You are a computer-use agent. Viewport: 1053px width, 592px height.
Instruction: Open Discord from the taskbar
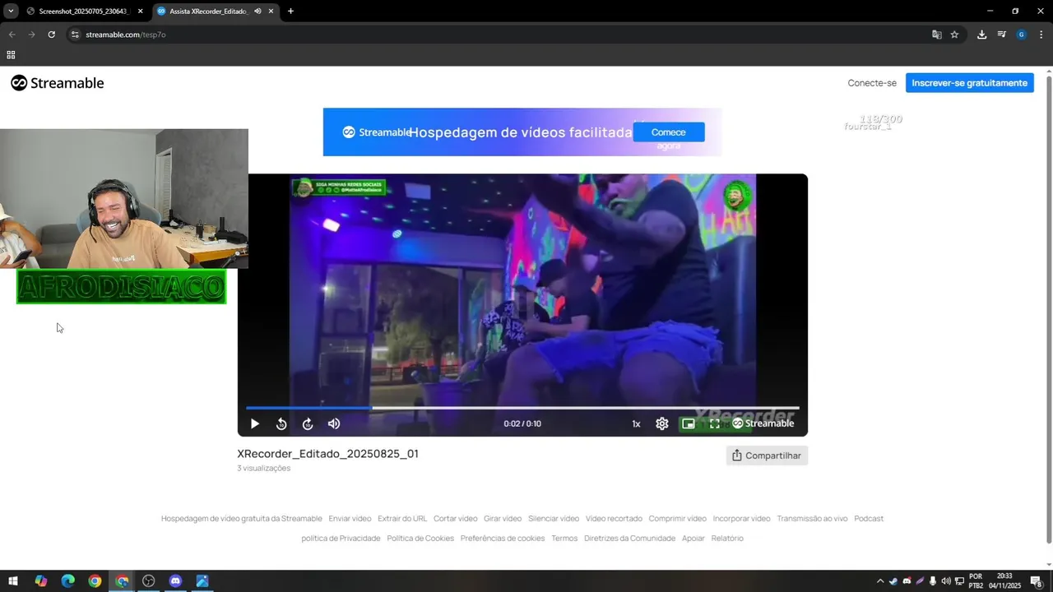175,581
